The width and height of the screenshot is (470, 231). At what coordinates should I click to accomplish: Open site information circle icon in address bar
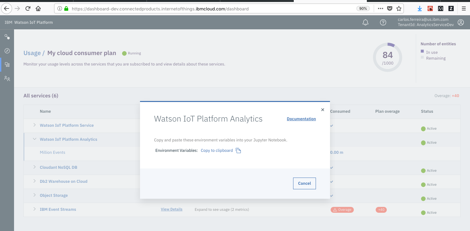pyautogui.click(x=60, y=9)
